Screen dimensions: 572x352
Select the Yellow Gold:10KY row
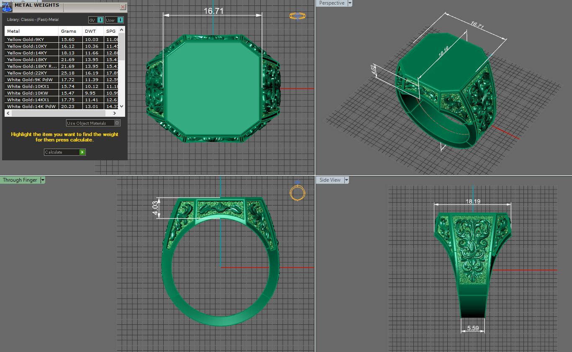(x=62, y=46)
